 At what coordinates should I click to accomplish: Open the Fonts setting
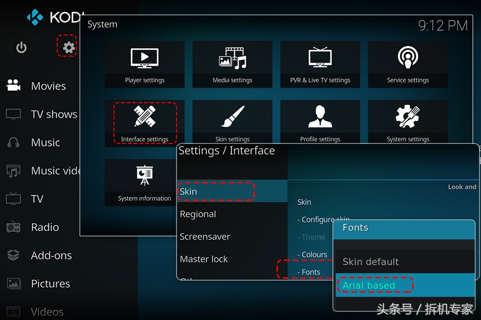click(x=309, y=272)
